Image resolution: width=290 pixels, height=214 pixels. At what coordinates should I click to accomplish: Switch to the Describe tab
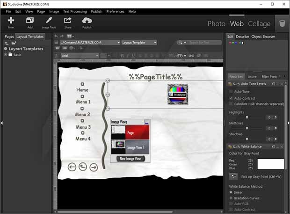242,37
